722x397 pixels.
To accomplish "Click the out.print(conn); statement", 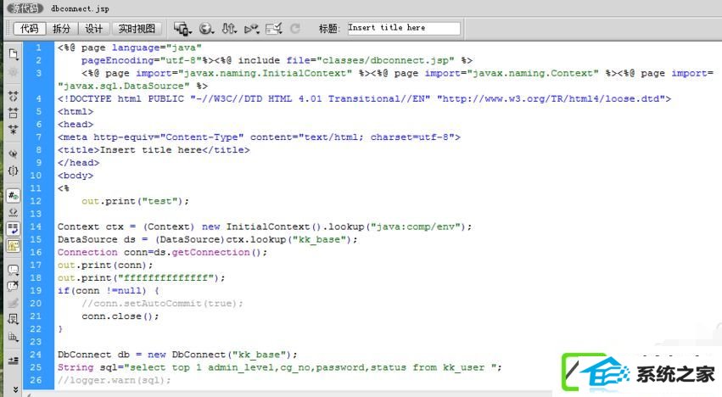I will [x=105, y=266].
